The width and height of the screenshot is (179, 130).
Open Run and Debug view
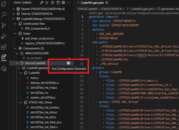pyautogui.click(x=4, y=36)
